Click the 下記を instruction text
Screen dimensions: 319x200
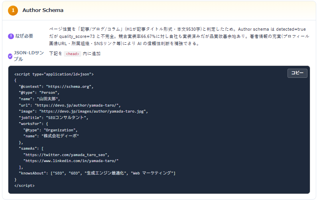point(55,53)
